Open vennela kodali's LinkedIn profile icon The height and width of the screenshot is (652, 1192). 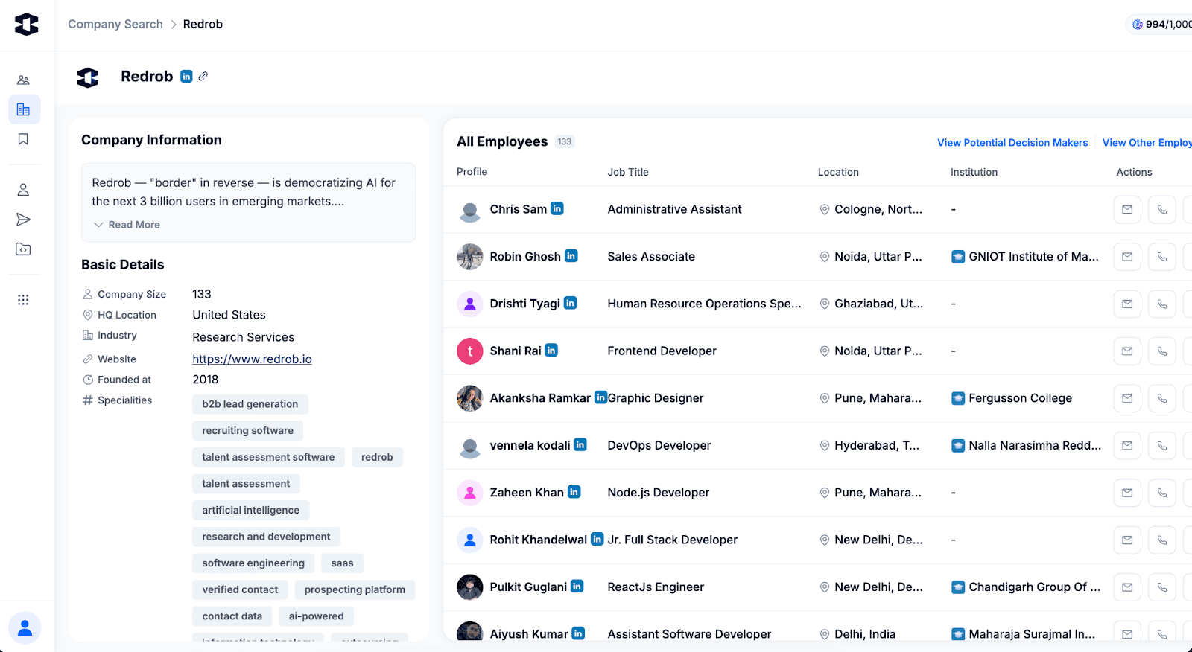pos(580,444)
